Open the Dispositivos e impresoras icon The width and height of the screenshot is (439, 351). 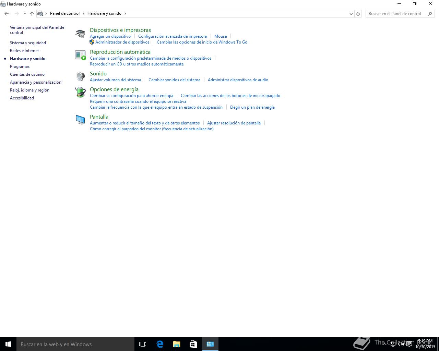(80, 33)
